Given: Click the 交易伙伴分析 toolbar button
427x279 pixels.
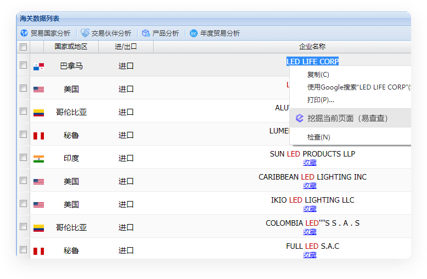Looking at the screenshot, I should point(106,34).
